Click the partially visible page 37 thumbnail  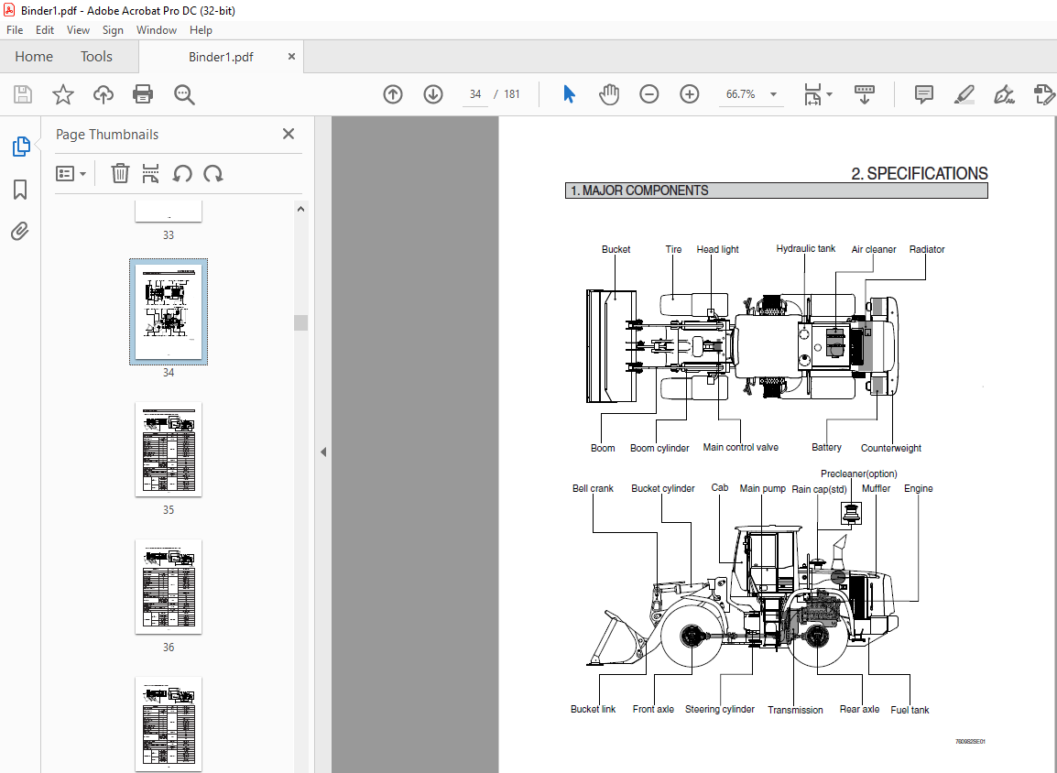tap(169, 724)
